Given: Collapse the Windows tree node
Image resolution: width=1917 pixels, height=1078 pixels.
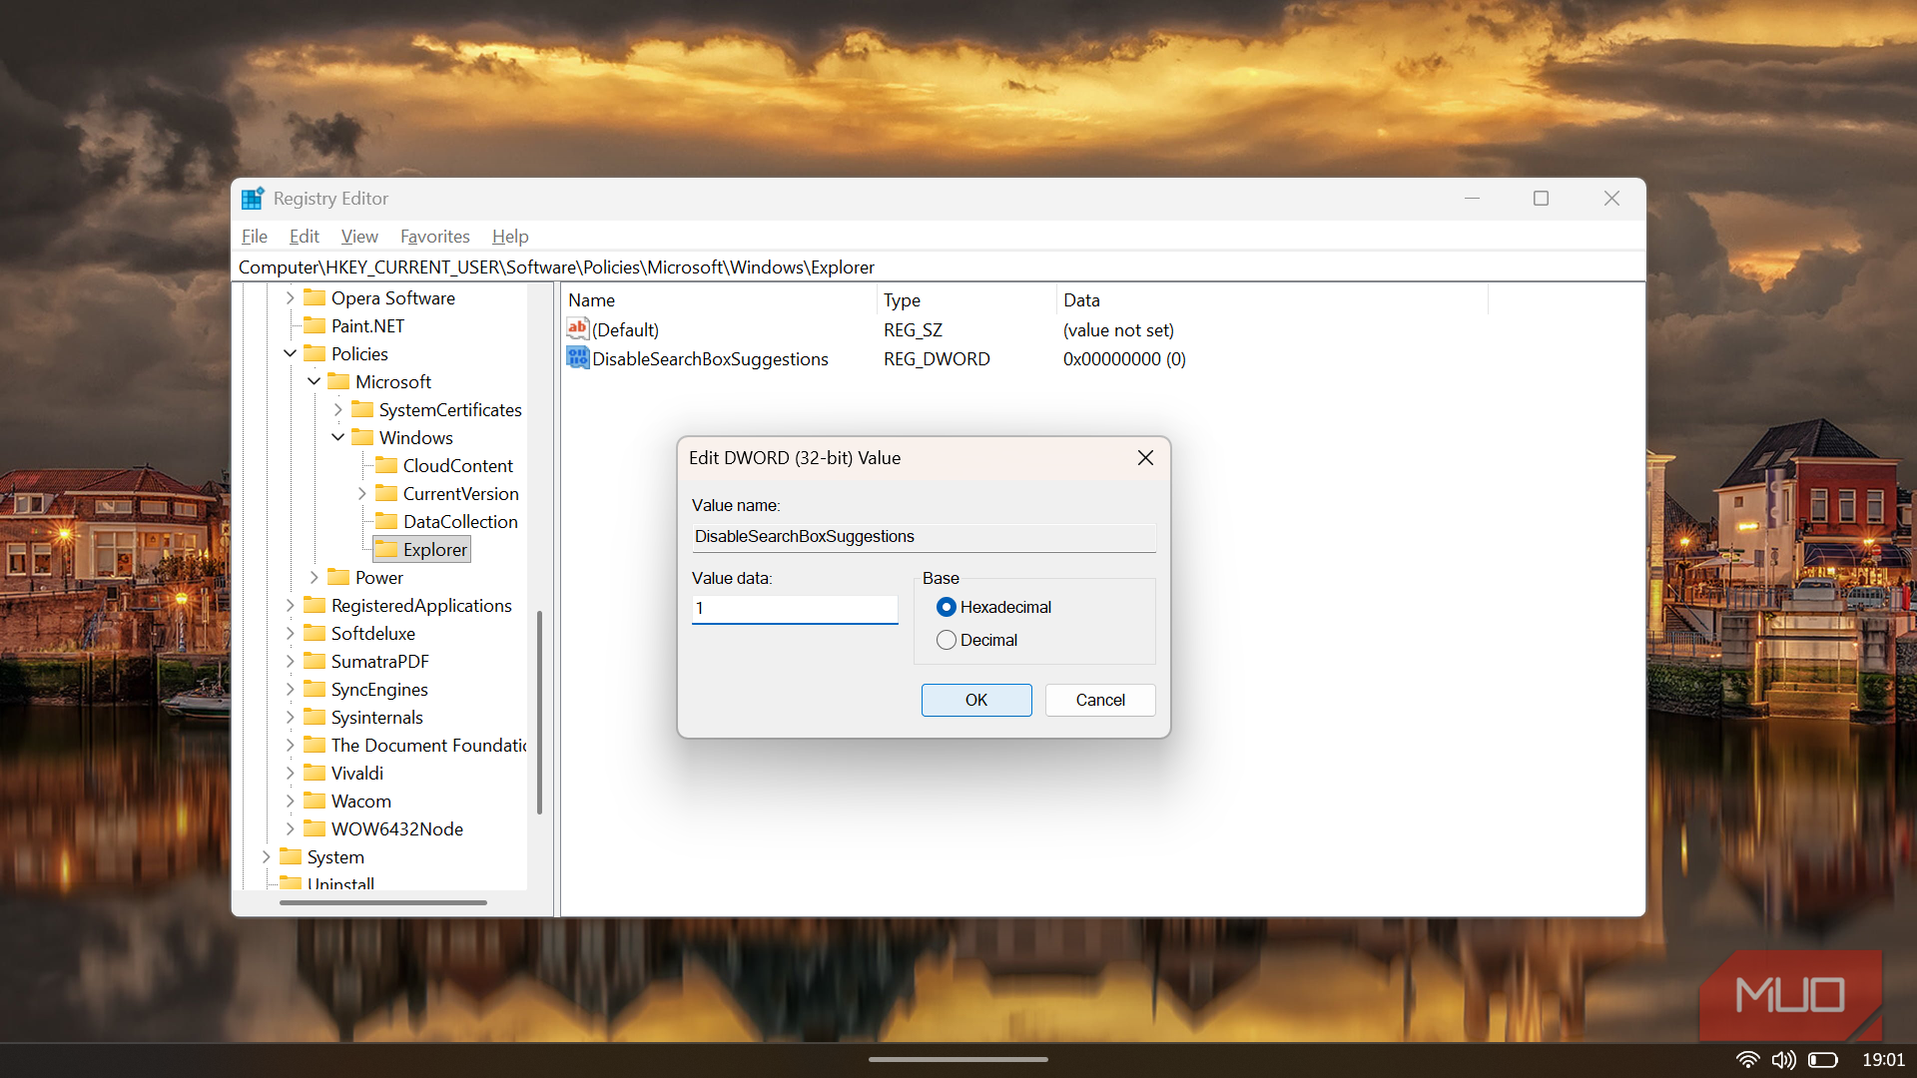Looking at the screenshot, I should click(337, 437).
